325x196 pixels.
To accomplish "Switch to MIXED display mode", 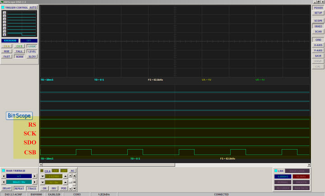I will pos(318,26).
